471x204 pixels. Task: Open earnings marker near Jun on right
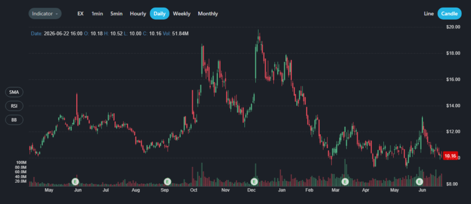pos(420,181)
